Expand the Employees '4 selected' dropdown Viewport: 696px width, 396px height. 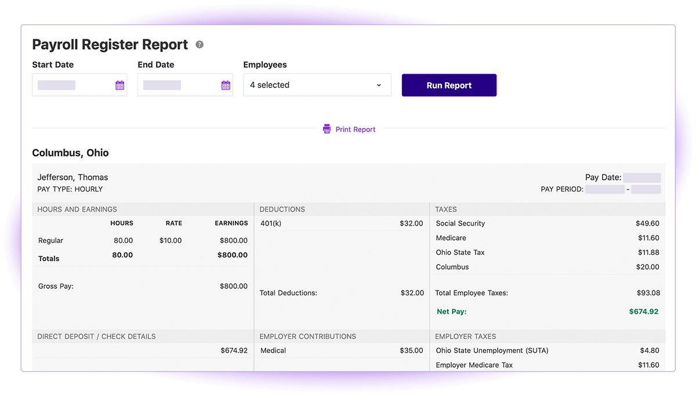click(317, 85)
